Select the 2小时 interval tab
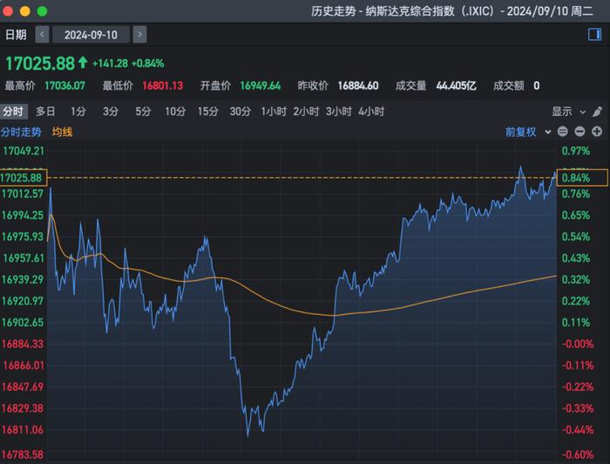This screenshot has height=464, width=610. coord(306,112)
